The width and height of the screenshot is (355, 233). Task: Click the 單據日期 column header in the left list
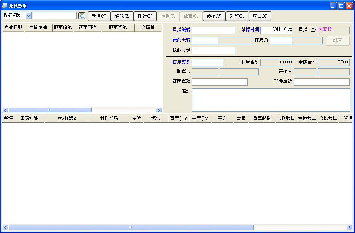coord(13,27)
